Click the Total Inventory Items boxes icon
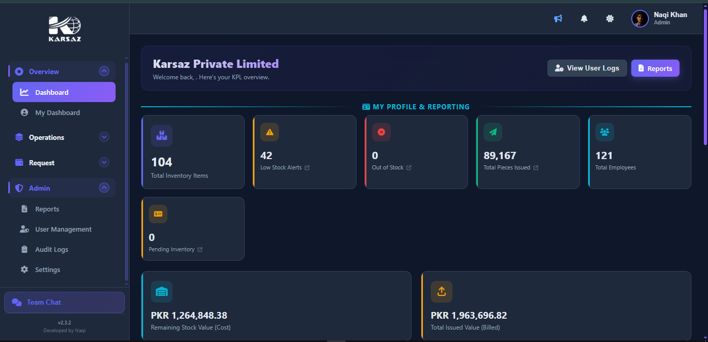Viewport: 708px width, 342px height. pos(162,136)
